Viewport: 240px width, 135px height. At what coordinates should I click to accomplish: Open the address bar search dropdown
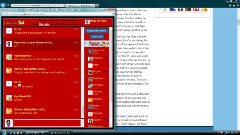(x=56, y=5)
